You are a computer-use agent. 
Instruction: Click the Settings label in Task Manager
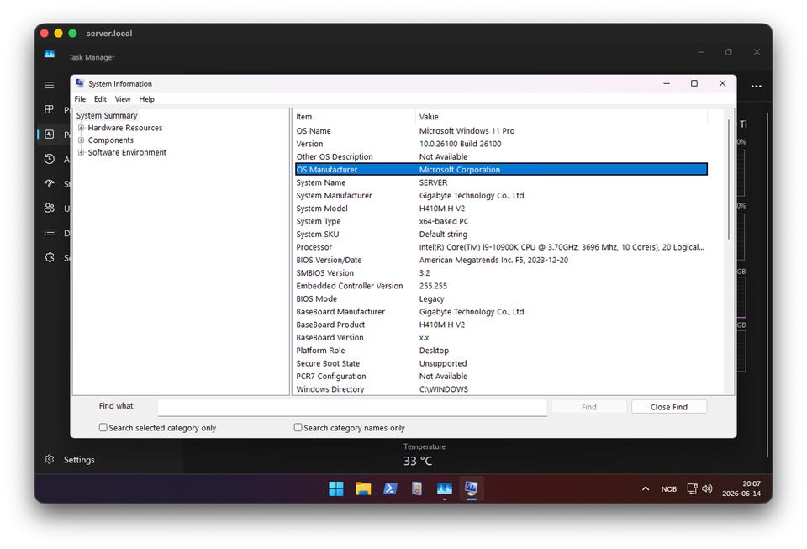click(x=79, y=460)
